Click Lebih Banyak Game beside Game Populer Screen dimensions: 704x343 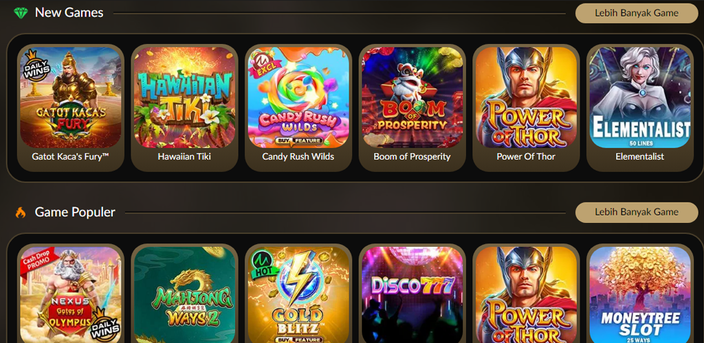[x=637, y=212]
